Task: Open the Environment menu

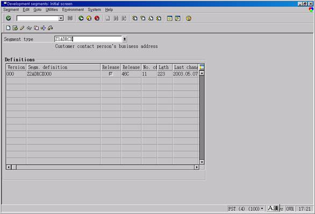Action: [73, 10]
